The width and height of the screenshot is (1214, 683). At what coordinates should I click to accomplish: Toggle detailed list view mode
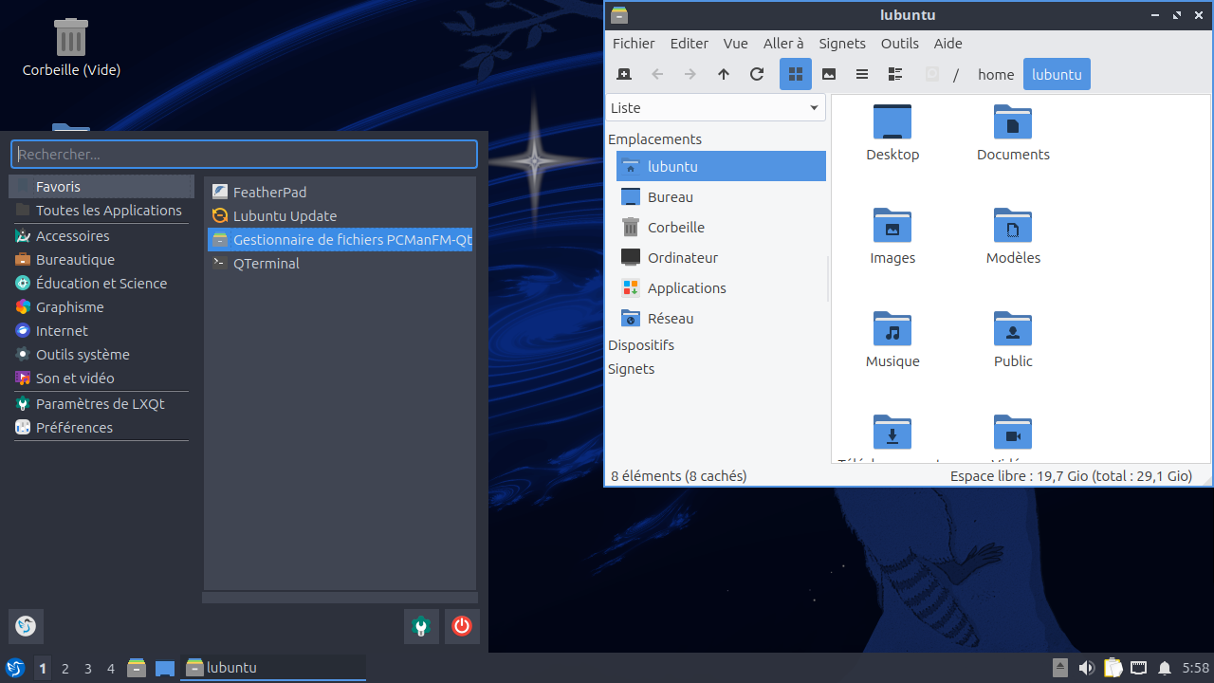coord(894,74)
